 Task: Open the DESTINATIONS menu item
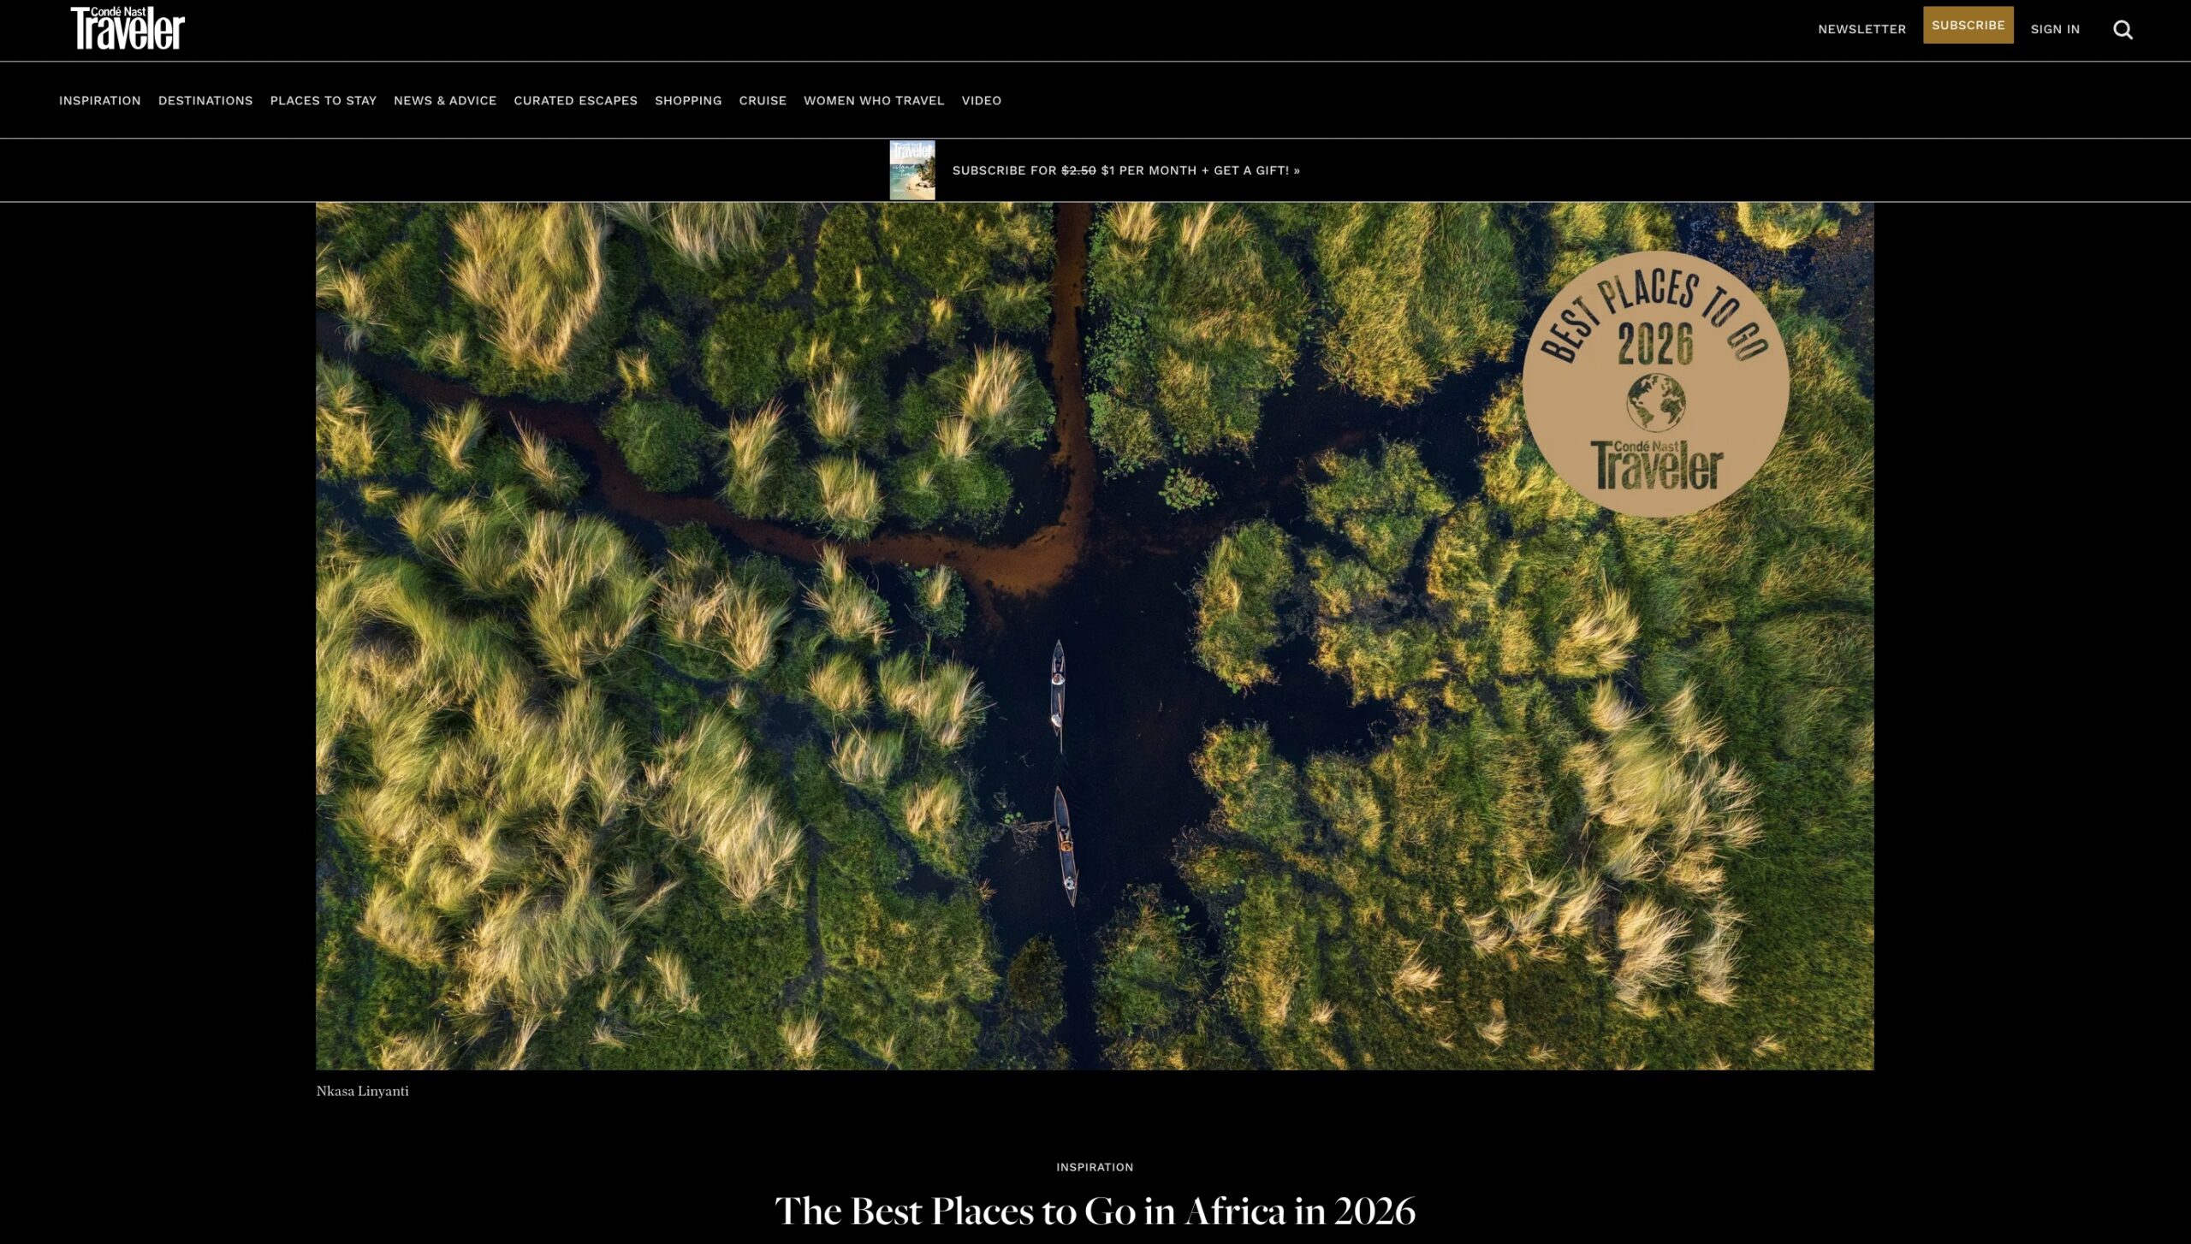click(x=205, y=100)
